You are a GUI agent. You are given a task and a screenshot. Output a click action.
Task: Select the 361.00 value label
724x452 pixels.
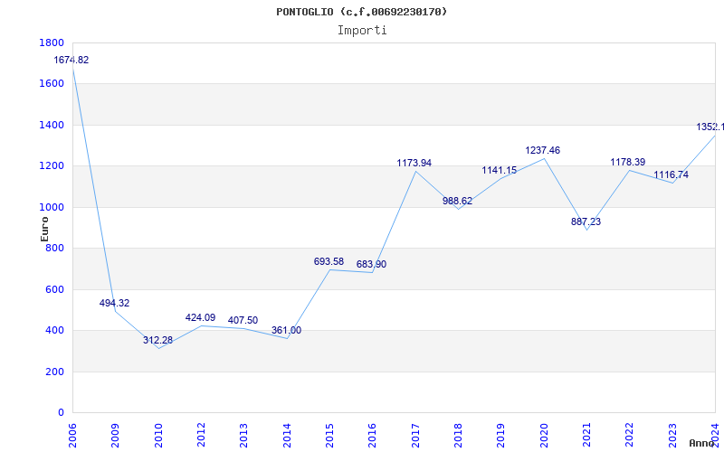(287, 330)
